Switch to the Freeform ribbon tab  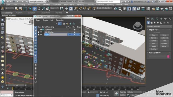(x=19, y=13)
